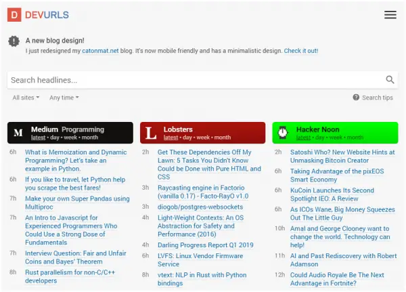Click the Medium M logo icon

point(18,133)
